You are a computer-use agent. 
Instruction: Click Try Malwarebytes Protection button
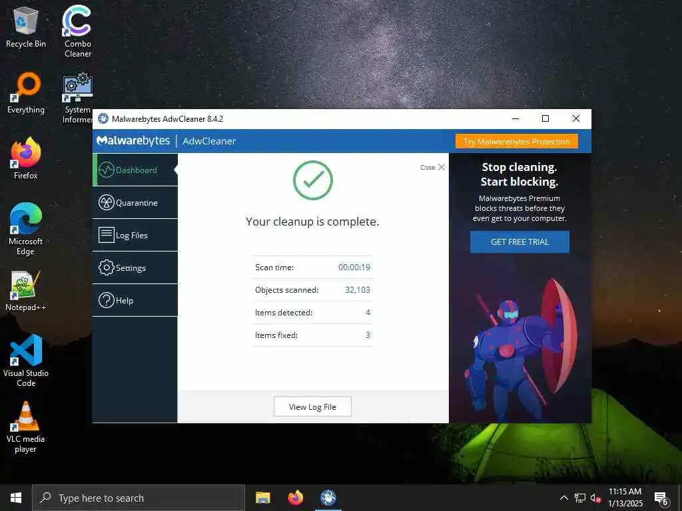tap(517, 141)
